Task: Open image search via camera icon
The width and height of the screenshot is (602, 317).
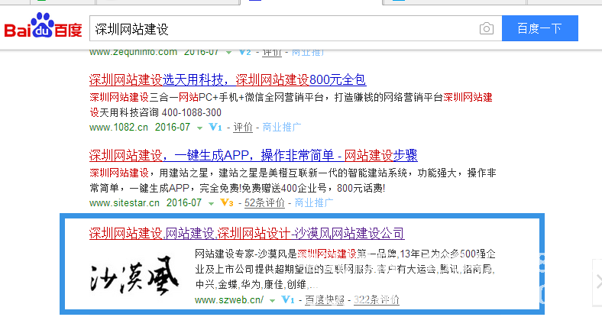Action: click(487, 29)
